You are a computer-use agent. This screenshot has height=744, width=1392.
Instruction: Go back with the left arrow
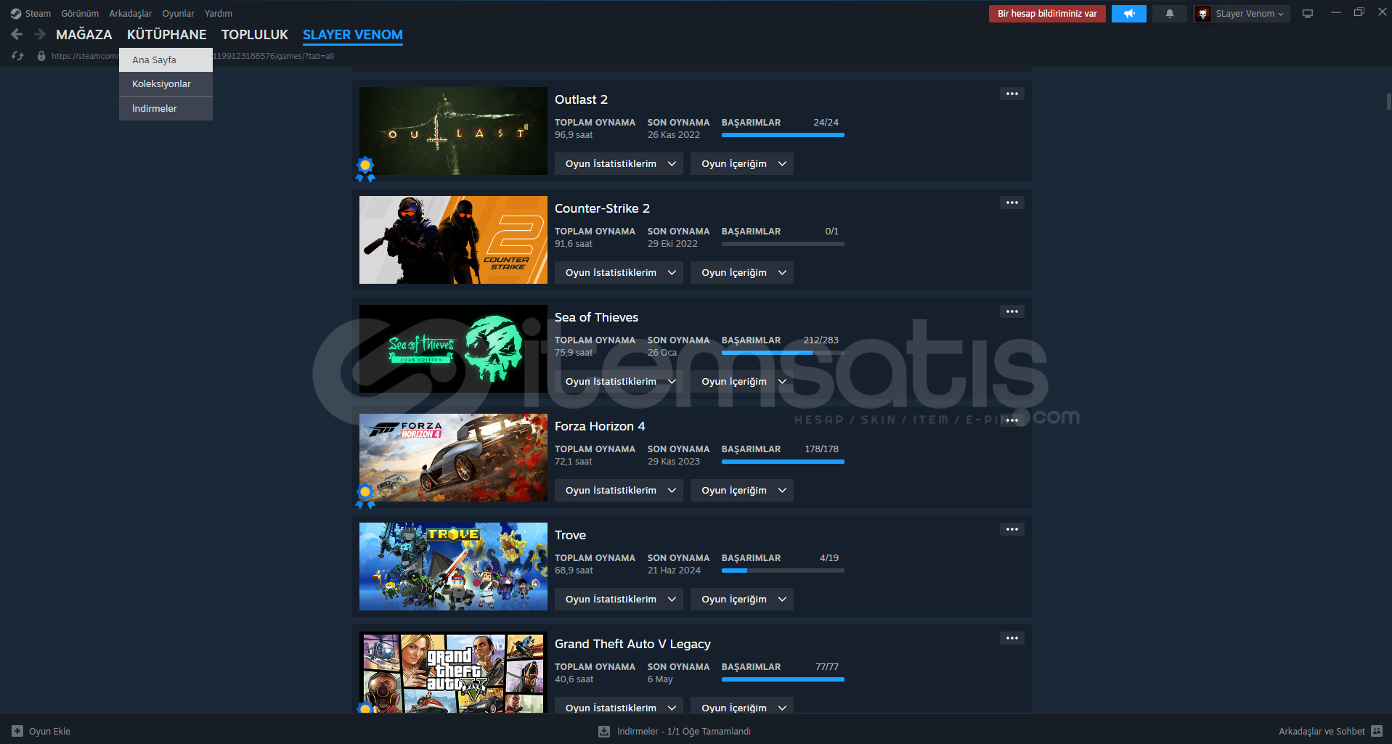[x=17, y=34]
